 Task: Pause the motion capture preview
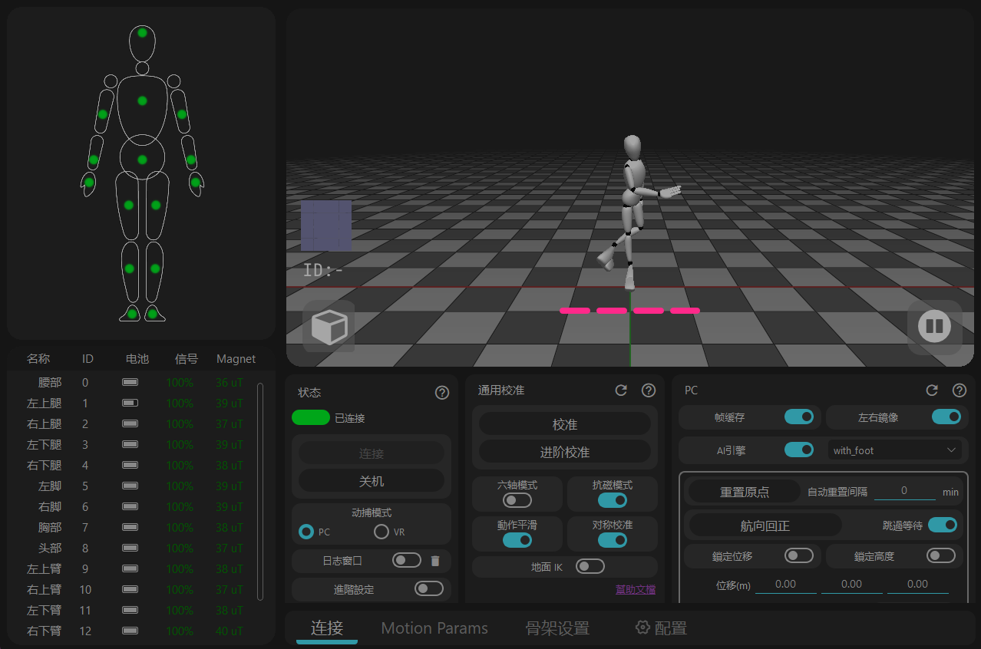[x=934, y=327]
